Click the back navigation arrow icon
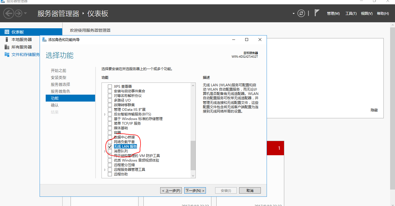 pos(9,13)
